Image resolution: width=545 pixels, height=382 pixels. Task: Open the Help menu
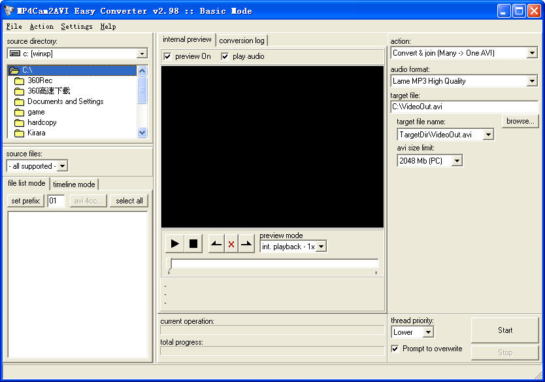[108, 26]
